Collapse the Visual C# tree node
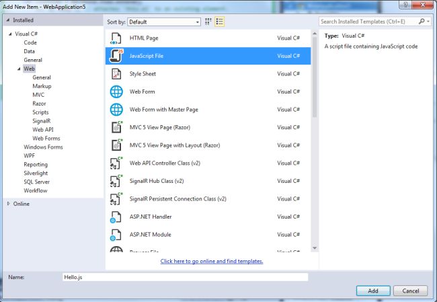The height and width of the screenshot is (302, 437). tap(10, 34)
